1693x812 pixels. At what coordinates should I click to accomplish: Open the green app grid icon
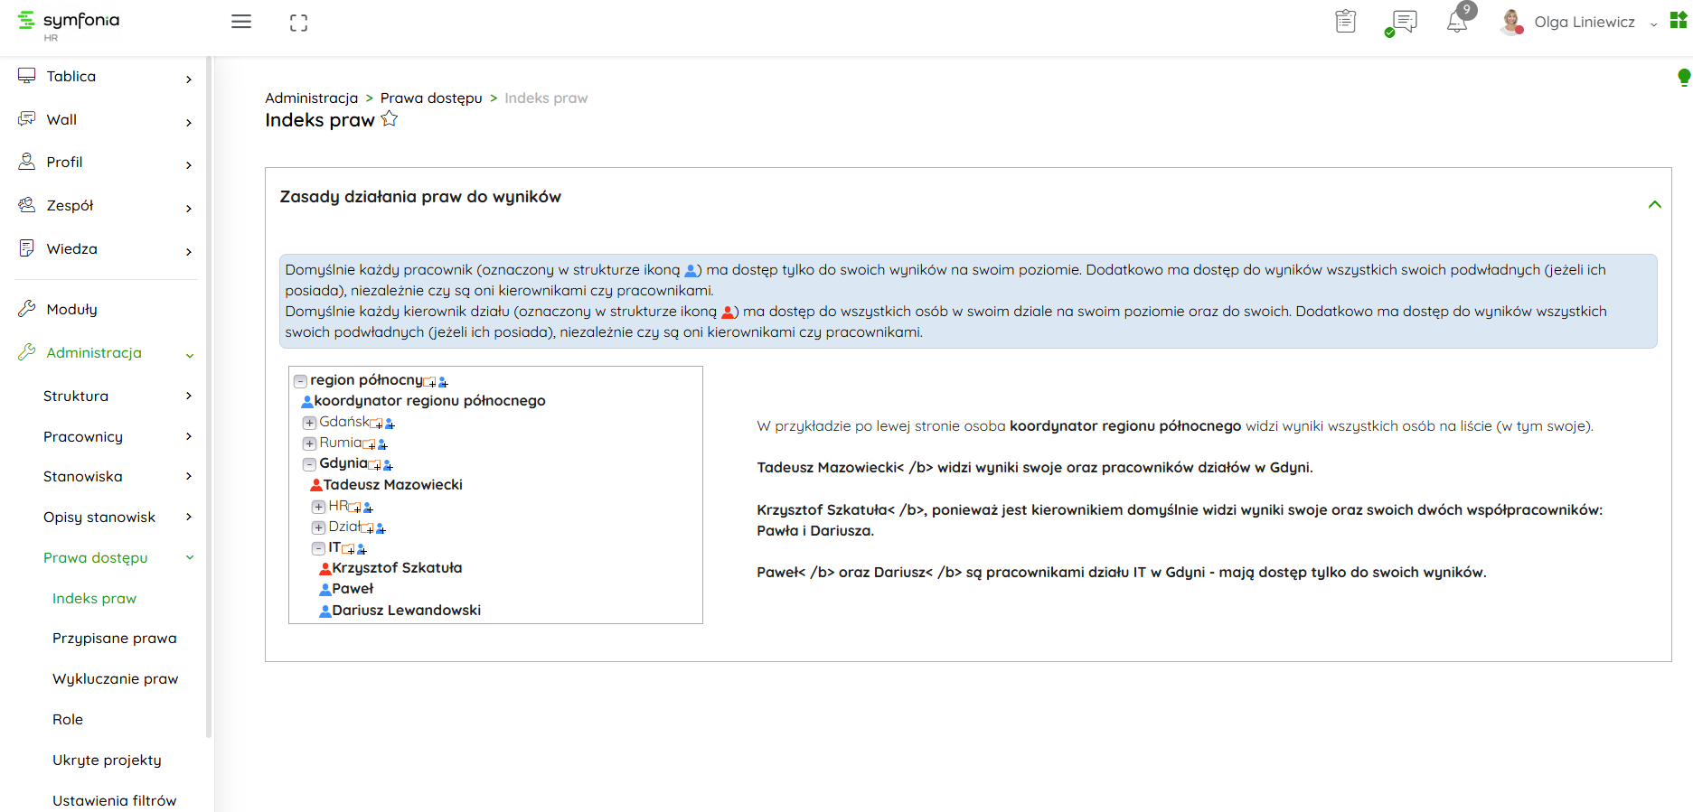point(1678,21)
